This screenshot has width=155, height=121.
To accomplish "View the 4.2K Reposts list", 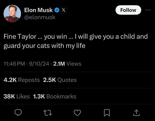I will 22,80.
